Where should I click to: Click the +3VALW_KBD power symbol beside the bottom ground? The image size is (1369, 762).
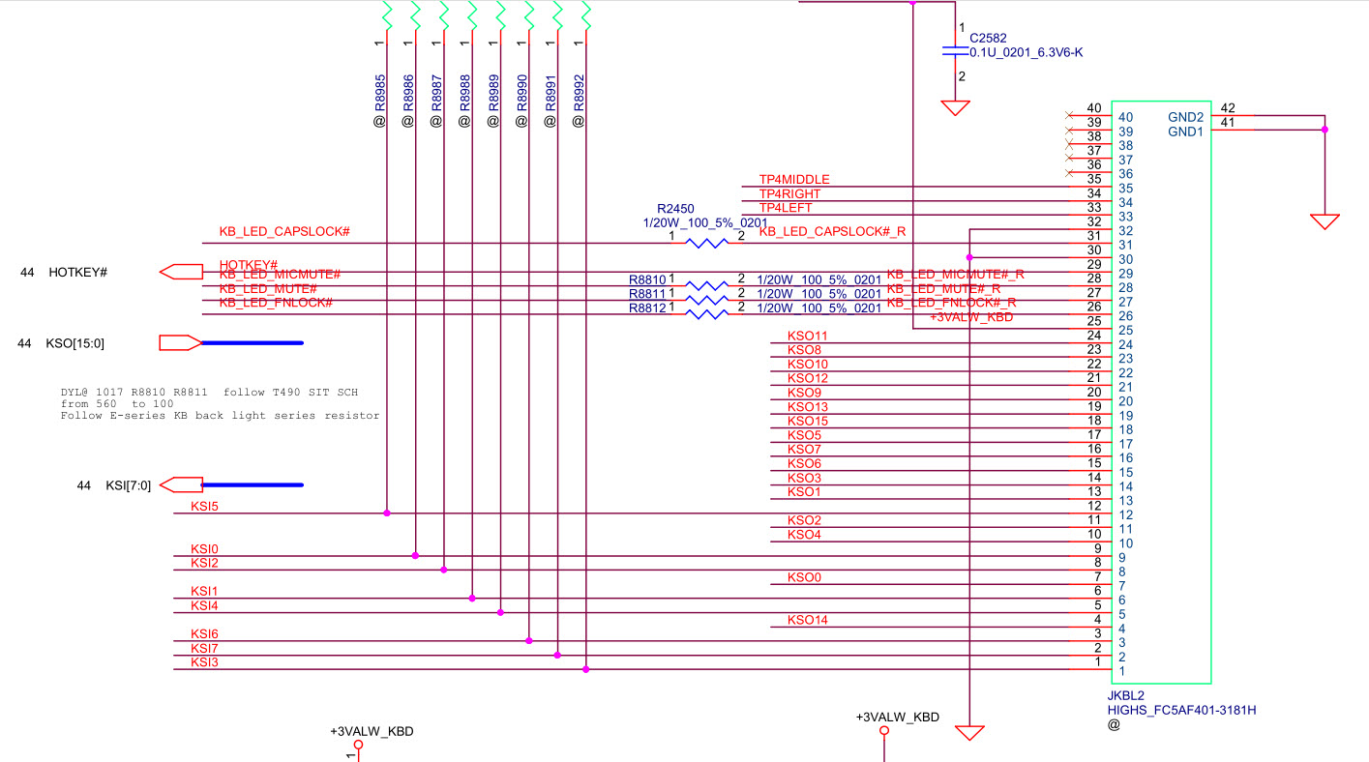[884, 731]
